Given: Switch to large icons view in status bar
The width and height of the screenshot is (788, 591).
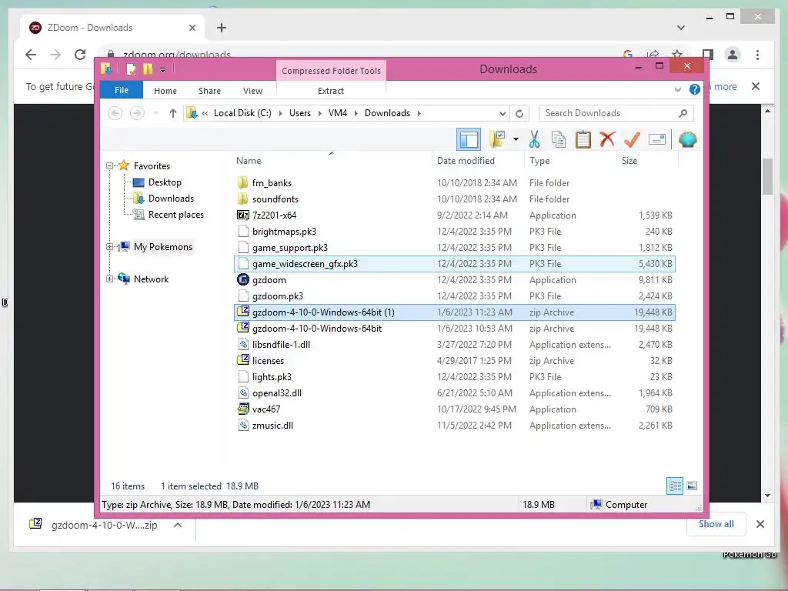Looking at the screenshot, I should (x=692, y=486).
